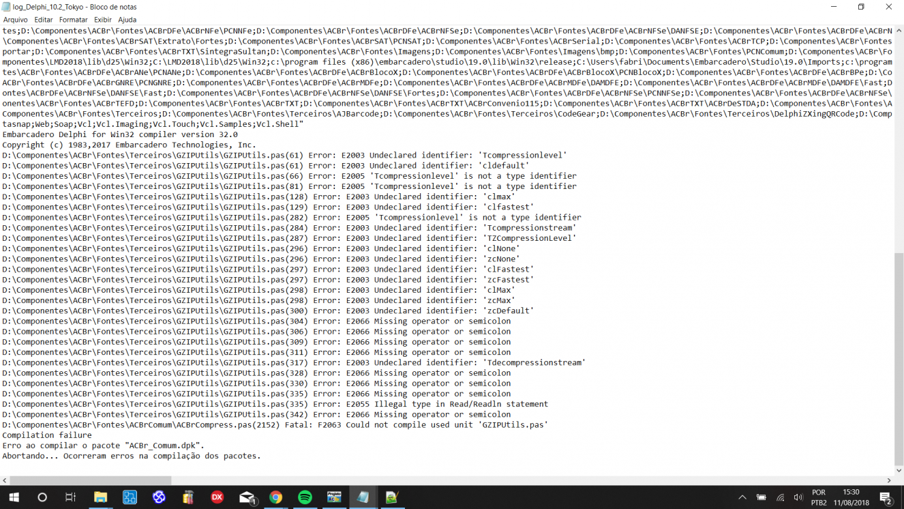
Task: Open the Arquivo menu
Action: [x=15, y=20]
